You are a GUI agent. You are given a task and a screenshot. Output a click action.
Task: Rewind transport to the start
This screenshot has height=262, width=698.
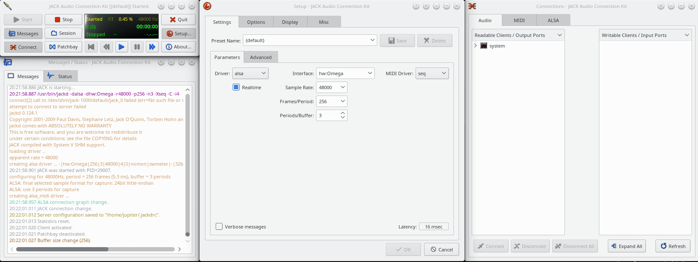(91, 47)
